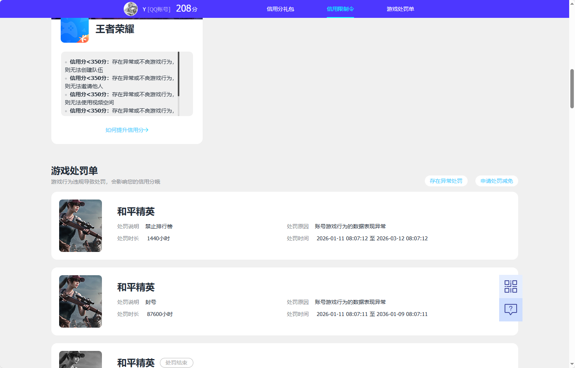Switch to the 信用分礼包 tab
575x368 pixels.
281,9
